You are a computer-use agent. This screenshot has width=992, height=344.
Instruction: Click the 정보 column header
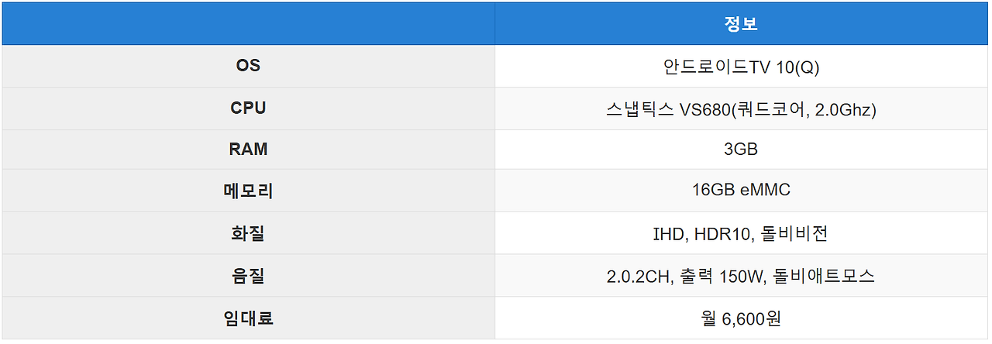point(742,23)
